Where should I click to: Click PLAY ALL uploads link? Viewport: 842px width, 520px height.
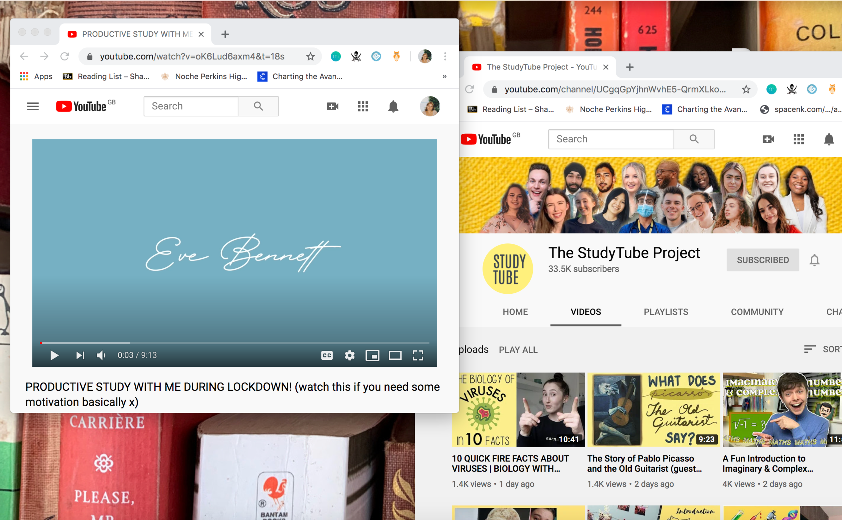point(518,350)
